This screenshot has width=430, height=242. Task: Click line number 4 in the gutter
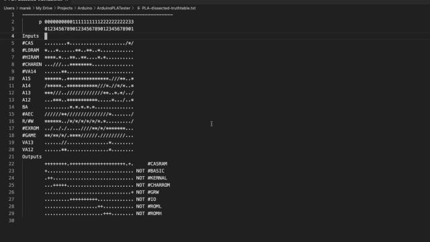(13, 36)
